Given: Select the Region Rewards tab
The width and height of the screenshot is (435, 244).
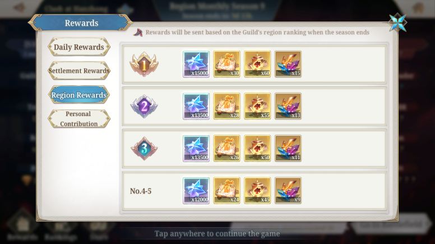Looking at the screenshot, I should click(79, 95).
